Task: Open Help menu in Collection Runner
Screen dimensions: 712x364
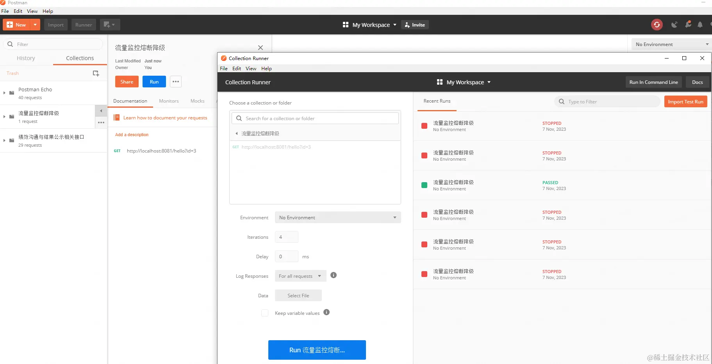Action: pyautogui.click(x=266, y=68)
